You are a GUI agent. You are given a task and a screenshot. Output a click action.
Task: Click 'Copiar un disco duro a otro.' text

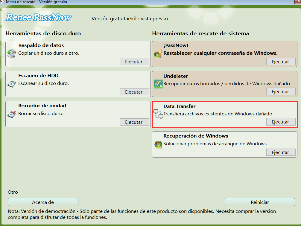pos(49,53)
